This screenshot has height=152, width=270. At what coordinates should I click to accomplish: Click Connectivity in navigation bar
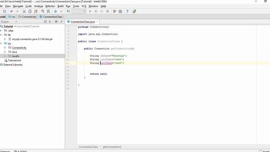(x=27, y=17)
